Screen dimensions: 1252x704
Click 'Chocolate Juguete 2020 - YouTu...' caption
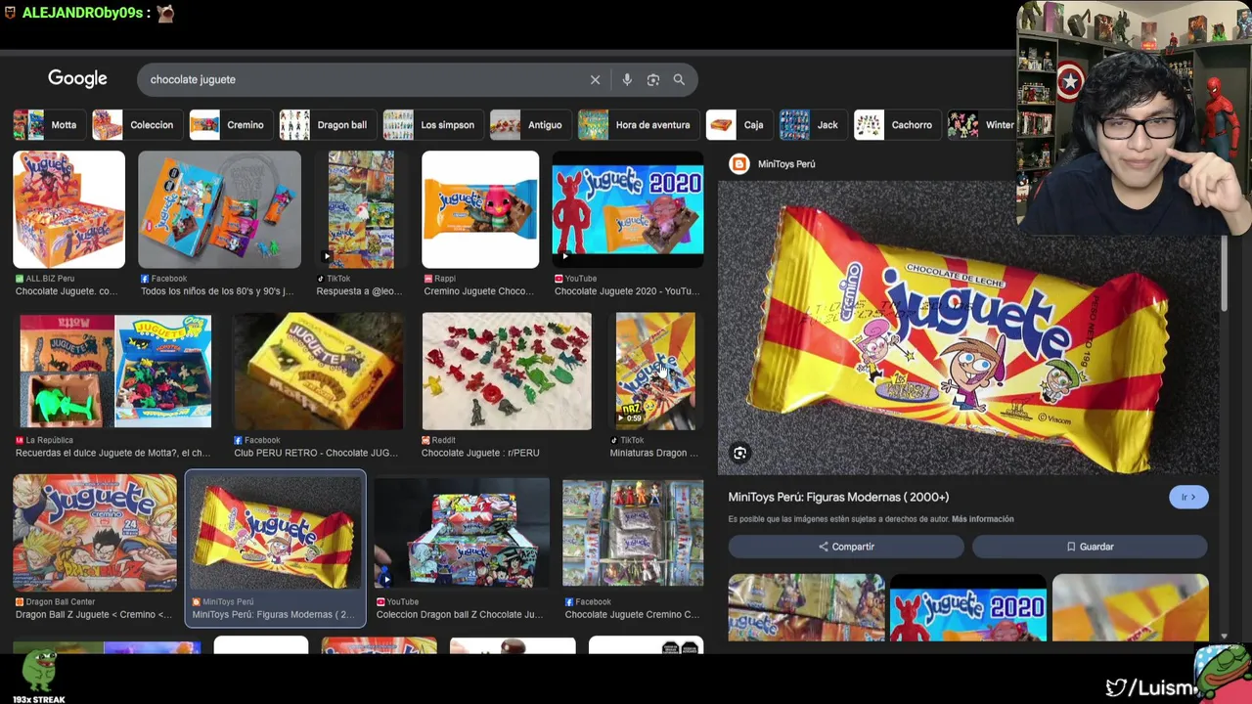point(627,291)
